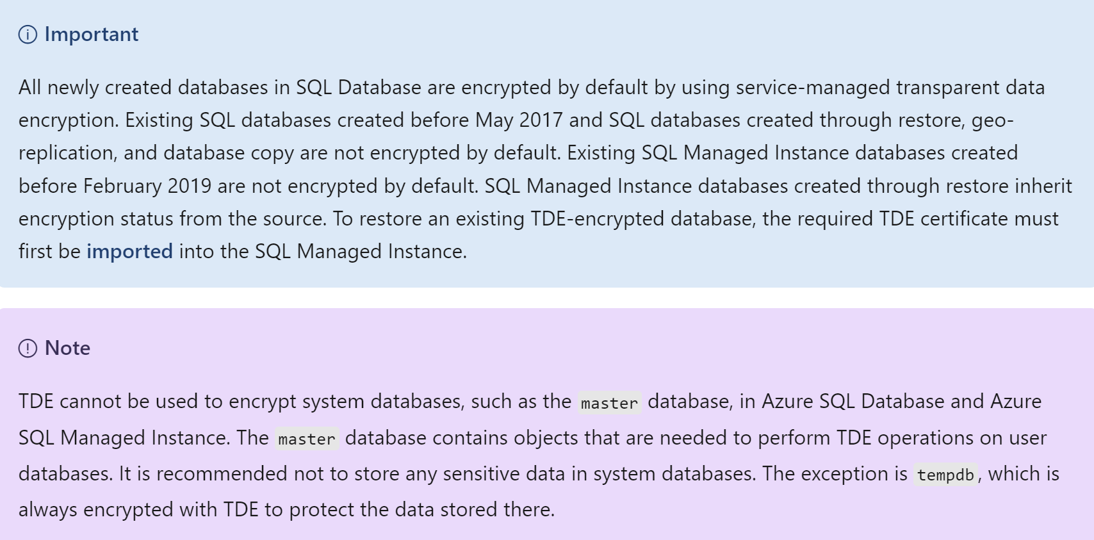Click the "tempdb" code snippet
This screenshot has height=540, width=1094.
click(x=945, y=475)
